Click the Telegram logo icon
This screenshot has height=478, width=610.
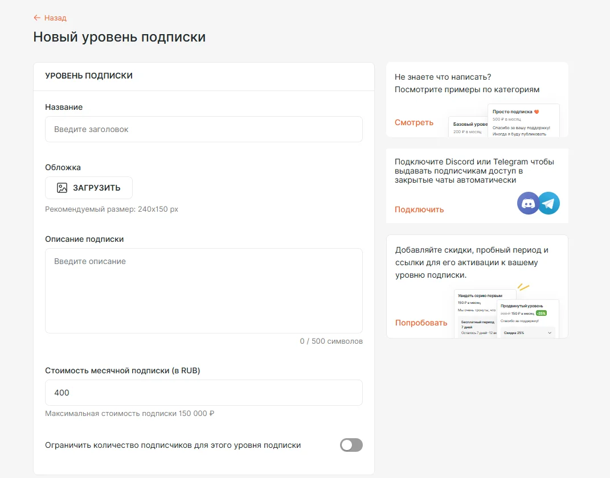click(x=549, y=203)
